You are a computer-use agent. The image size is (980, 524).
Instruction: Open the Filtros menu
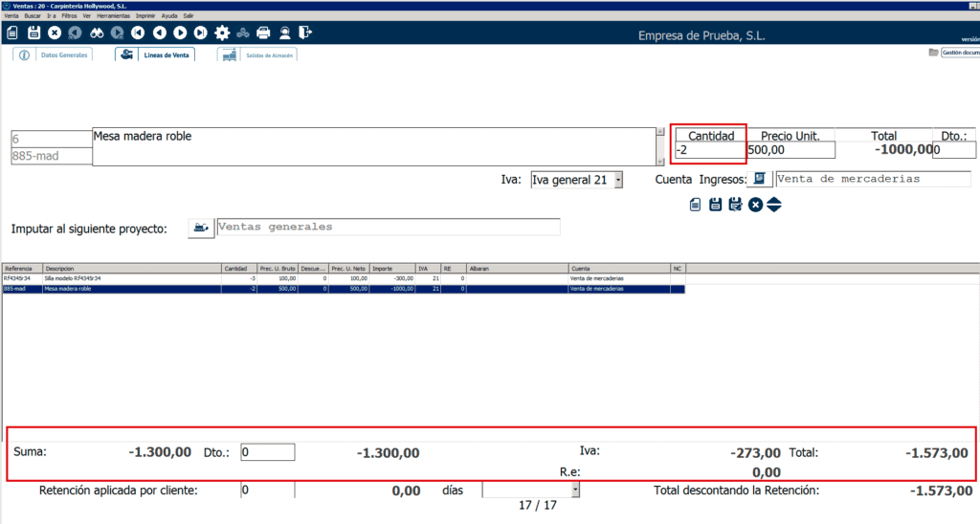[x=69, y=16]
